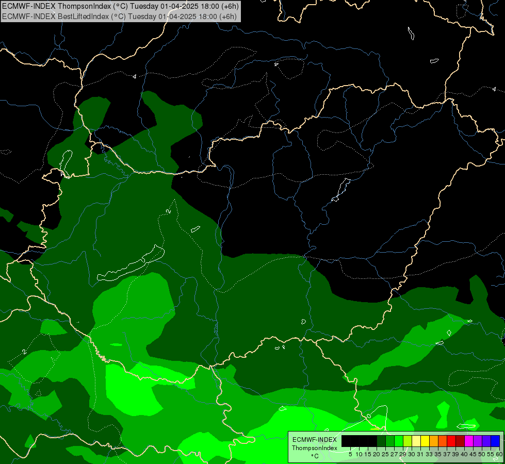This screenshot has height=464, width=505.
Task: Click the ECMWF-INDEX label inside the legend
Action: 315,440
